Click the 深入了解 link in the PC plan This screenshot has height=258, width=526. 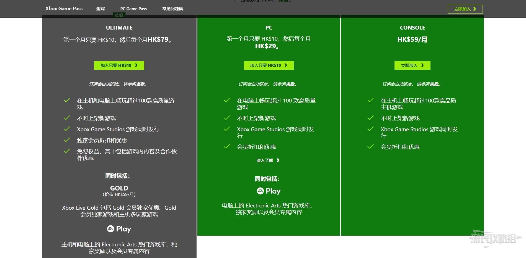[268, 160]
